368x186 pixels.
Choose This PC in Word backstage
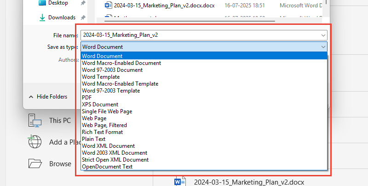(x=60, y=121)
